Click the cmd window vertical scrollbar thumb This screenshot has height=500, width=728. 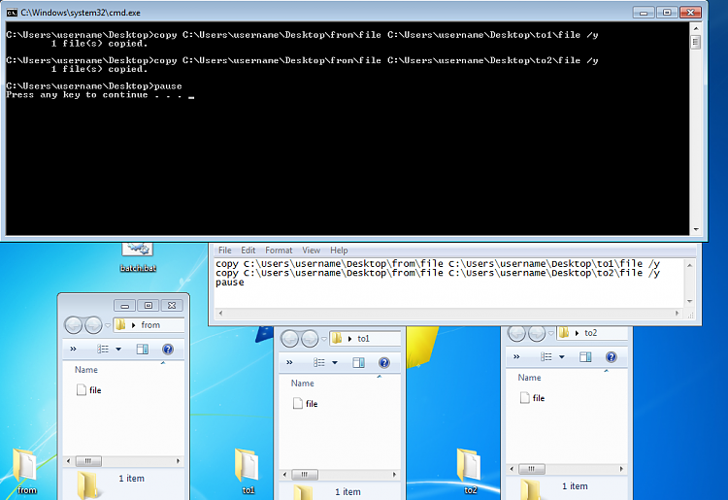tap(695, 43)
